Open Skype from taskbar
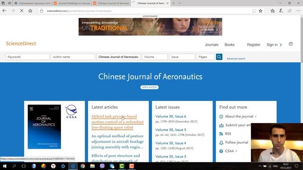 [112, 166]
